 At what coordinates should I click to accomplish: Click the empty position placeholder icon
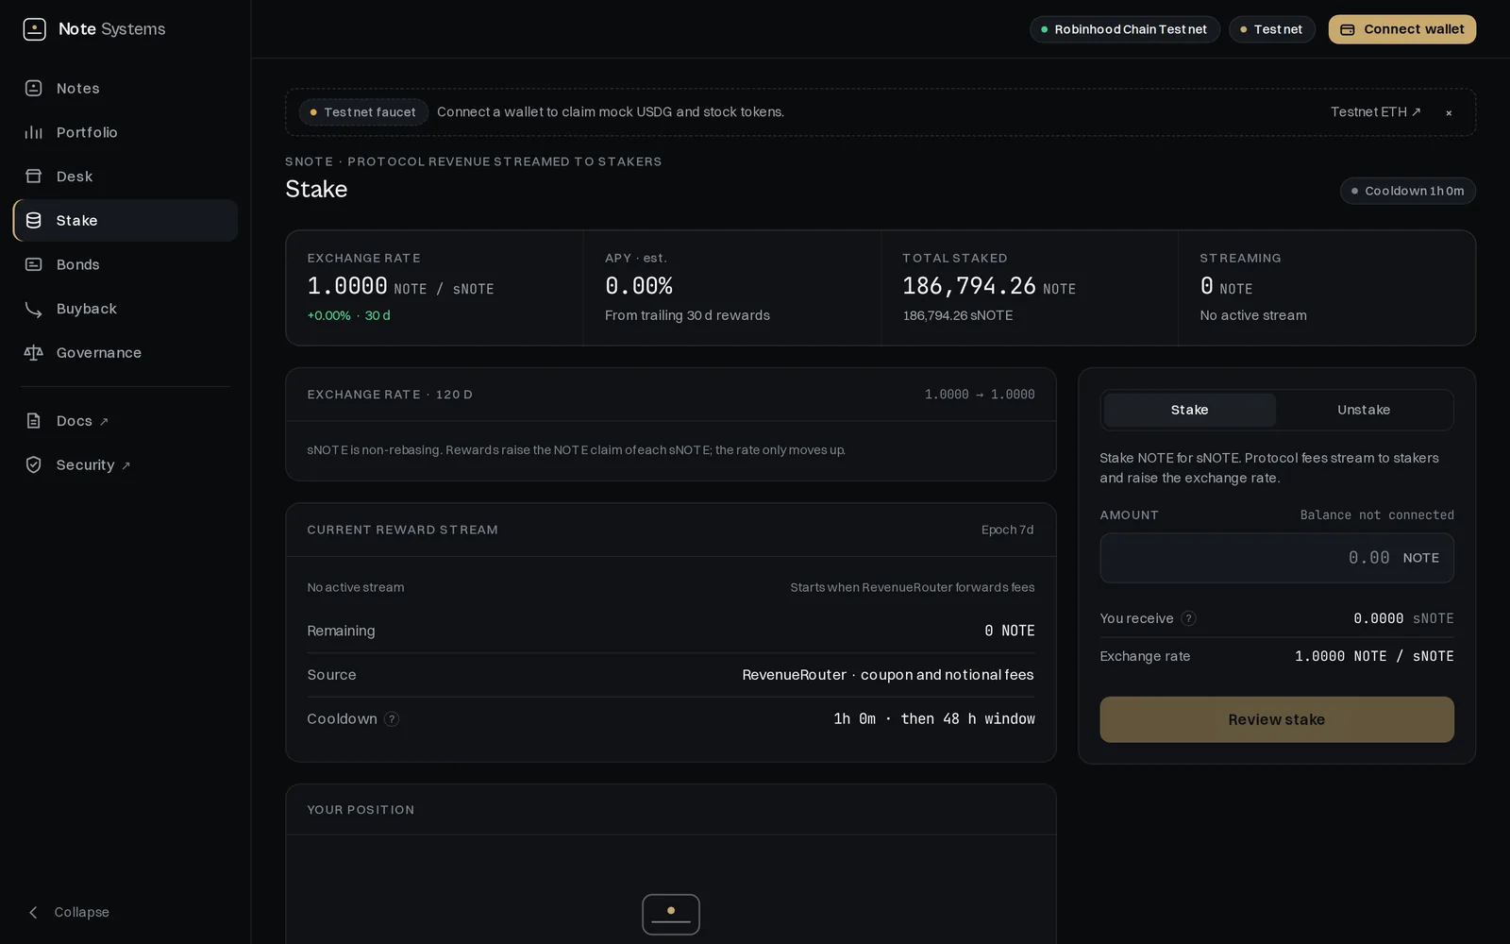(671, 914)
